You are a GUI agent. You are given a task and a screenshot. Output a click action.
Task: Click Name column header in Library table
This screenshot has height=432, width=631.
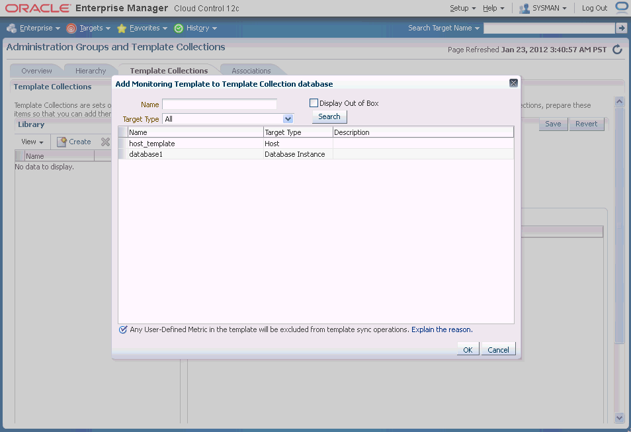60,156
